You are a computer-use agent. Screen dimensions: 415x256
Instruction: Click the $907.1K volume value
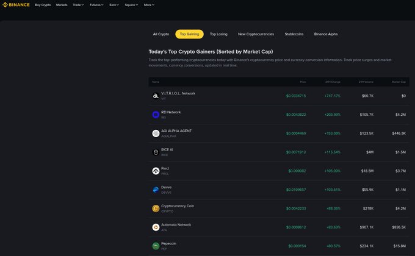367,227
